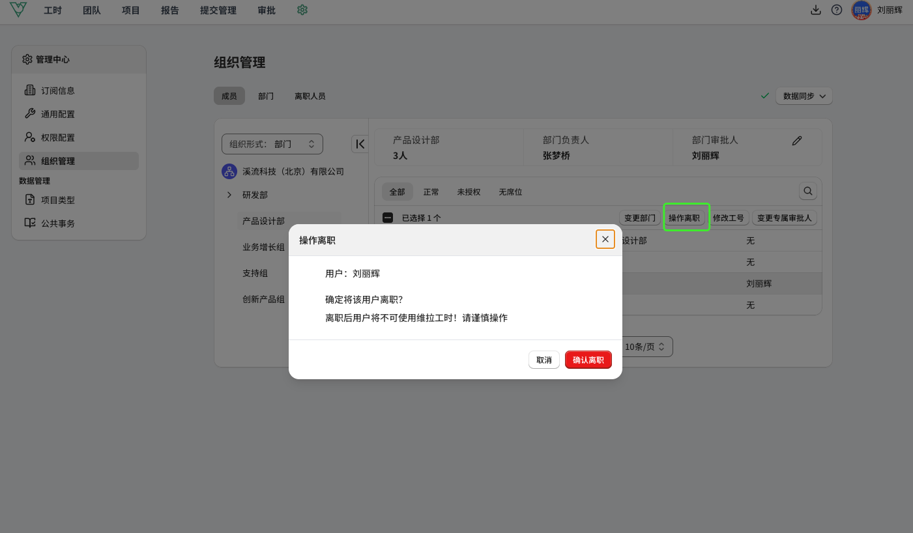Open the 审批 menu

pyautogui.click(x=267, y=10)
